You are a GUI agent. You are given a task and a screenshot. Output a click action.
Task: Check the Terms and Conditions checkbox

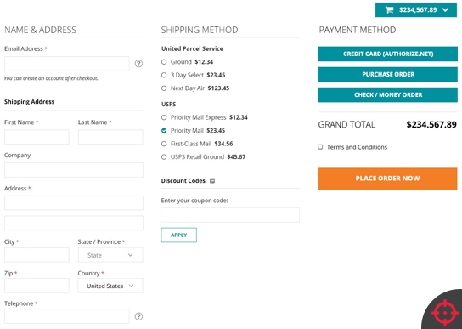coord(320,147)
